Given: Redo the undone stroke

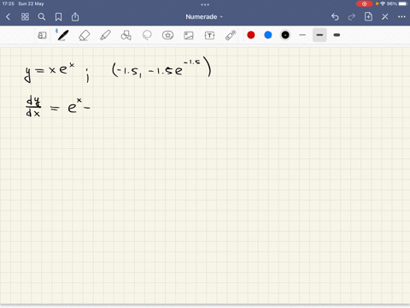Looking at the screenshot, I should (352, 17).
